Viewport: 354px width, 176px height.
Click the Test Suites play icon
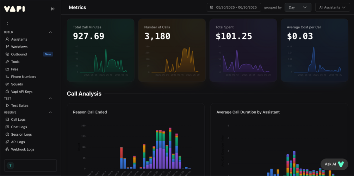pos(7,106)
